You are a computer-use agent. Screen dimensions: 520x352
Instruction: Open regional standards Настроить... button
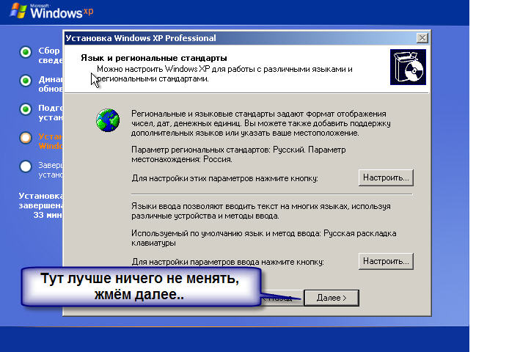[386, 177]
